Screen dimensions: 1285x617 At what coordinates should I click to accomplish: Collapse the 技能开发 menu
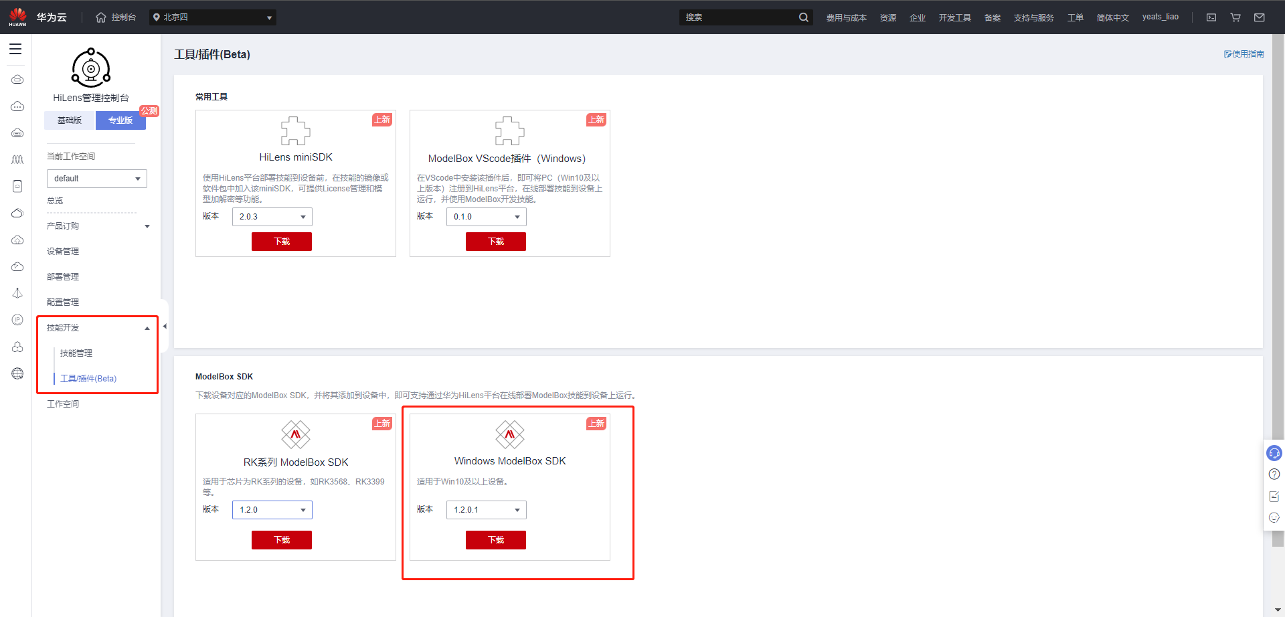98,328
